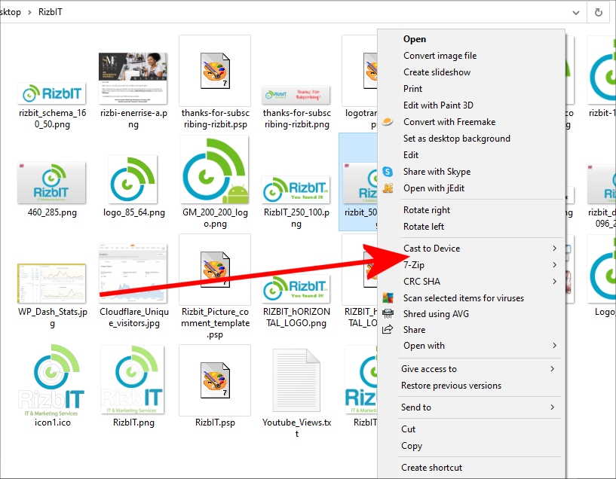Open the RizbIT.psp Paint Shop Pro icon
Image resolution: width=616 pixels, height=479 pixels.
click(x=213, y=380)
